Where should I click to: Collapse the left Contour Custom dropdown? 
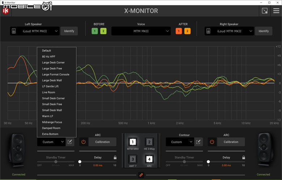(x=51, y=142)
